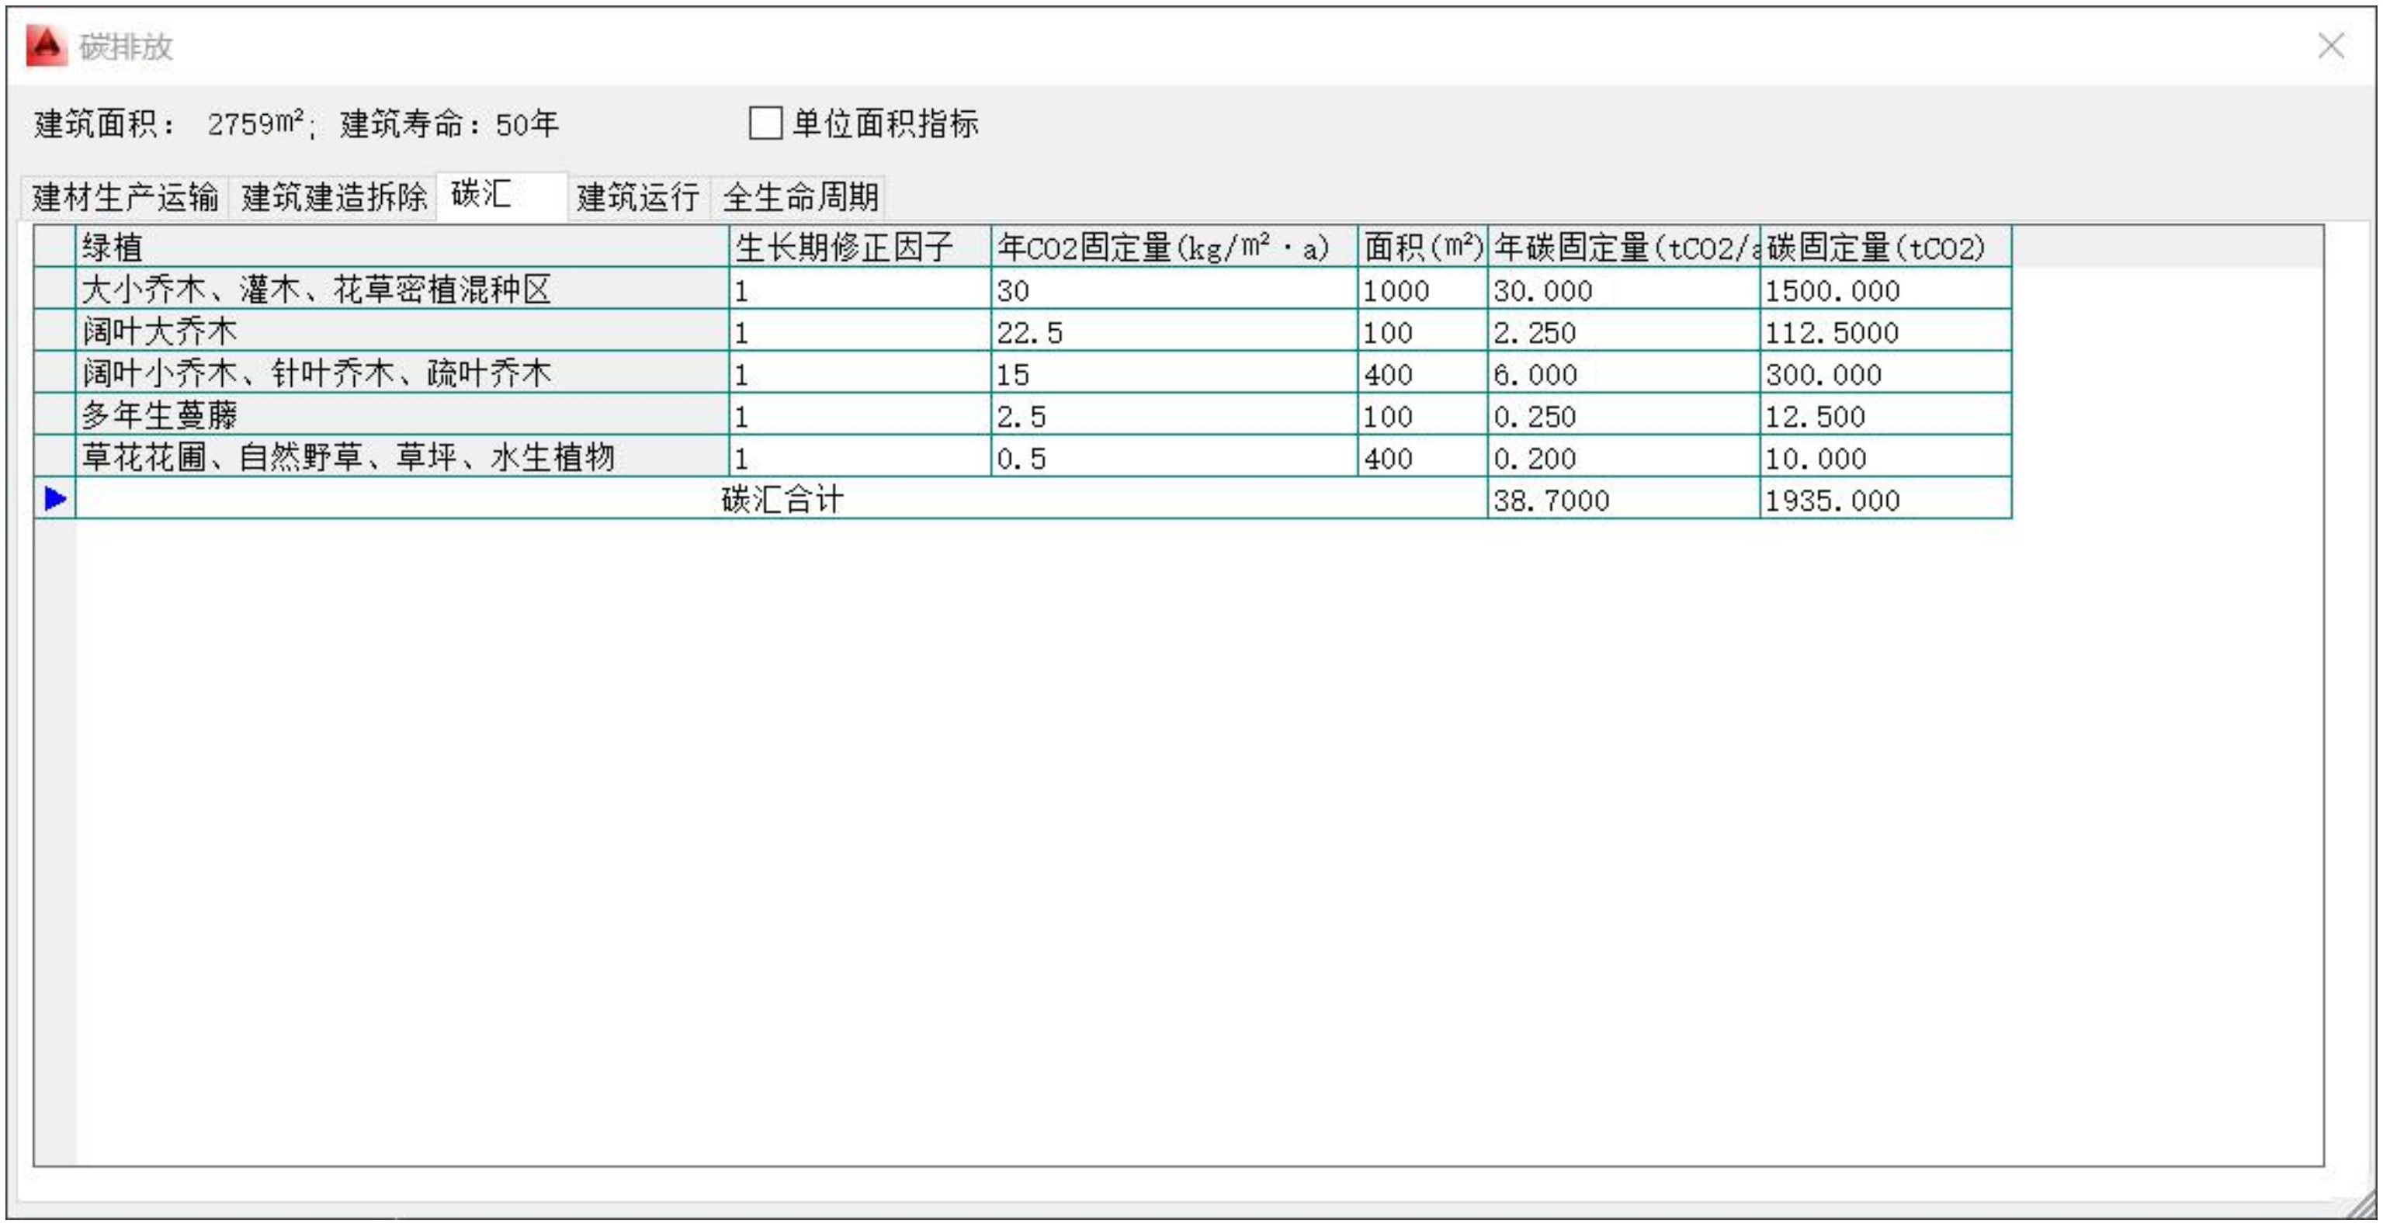Show the 全生命周期 tab
Screen dimensions: 2383x1227
(x=800, y=197)
